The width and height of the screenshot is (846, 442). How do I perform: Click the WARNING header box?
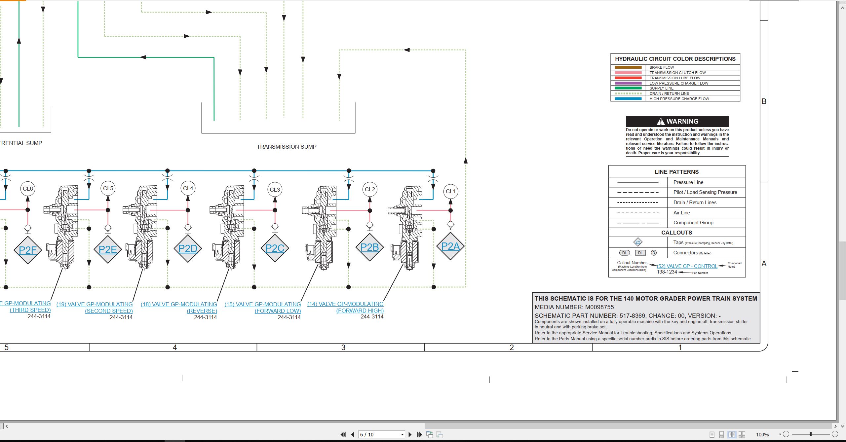point(677,121)
